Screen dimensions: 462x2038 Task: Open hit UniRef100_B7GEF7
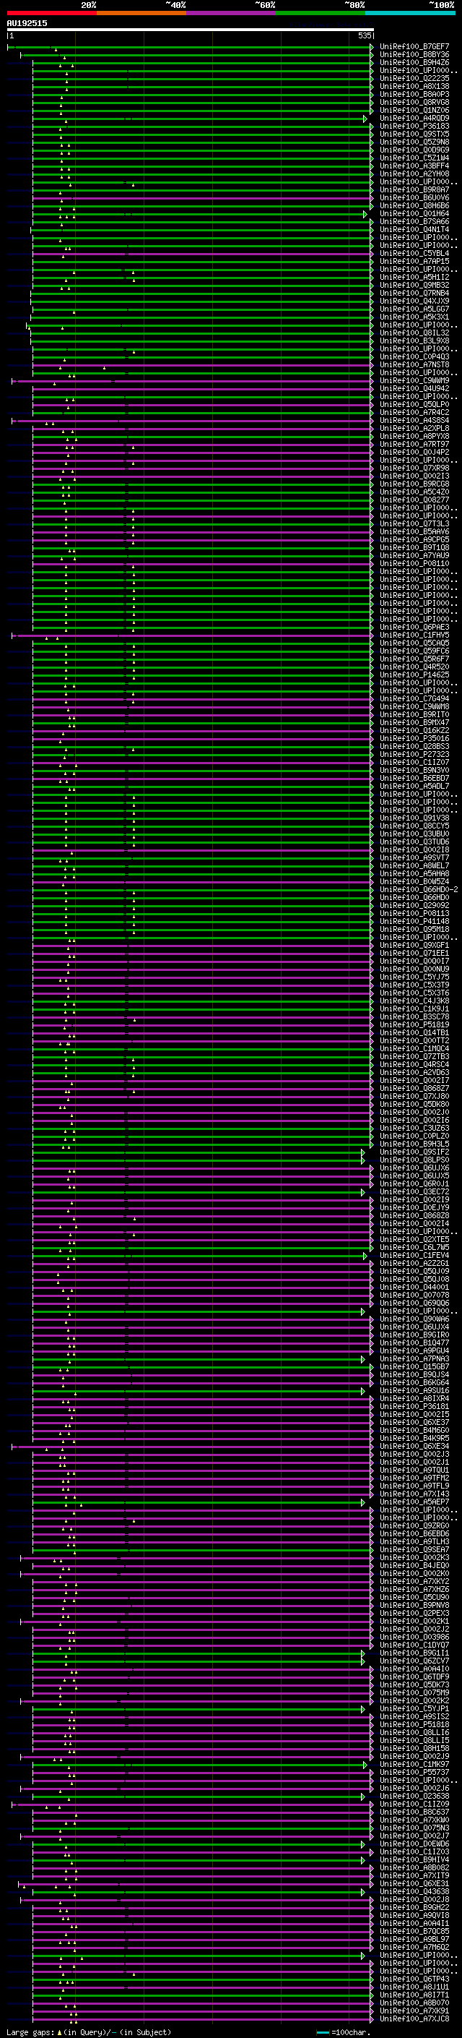pyautogui.click(x=414, y=47)
